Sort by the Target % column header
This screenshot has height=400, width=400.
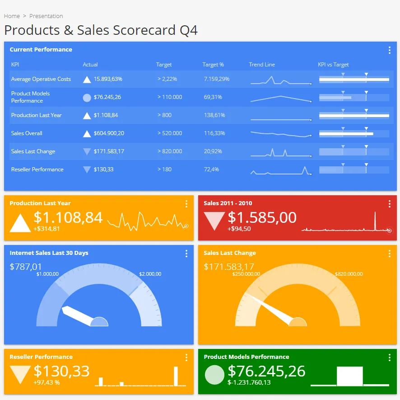(213, 64)
